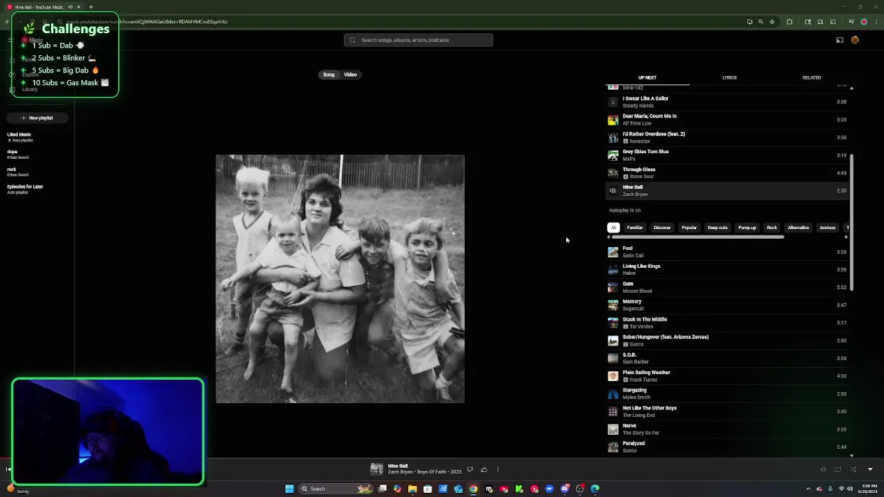Click the search songs, albums, artists field
The image size is (884, 497).
click(419, 40)
